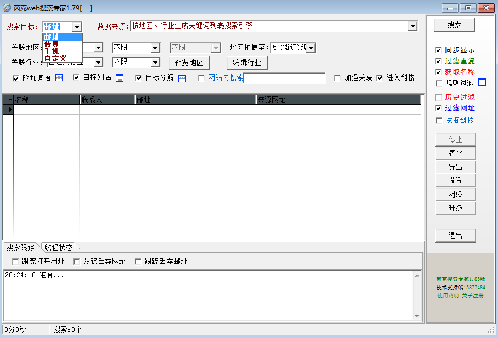Open the 设置 settings button

point(455,181)
